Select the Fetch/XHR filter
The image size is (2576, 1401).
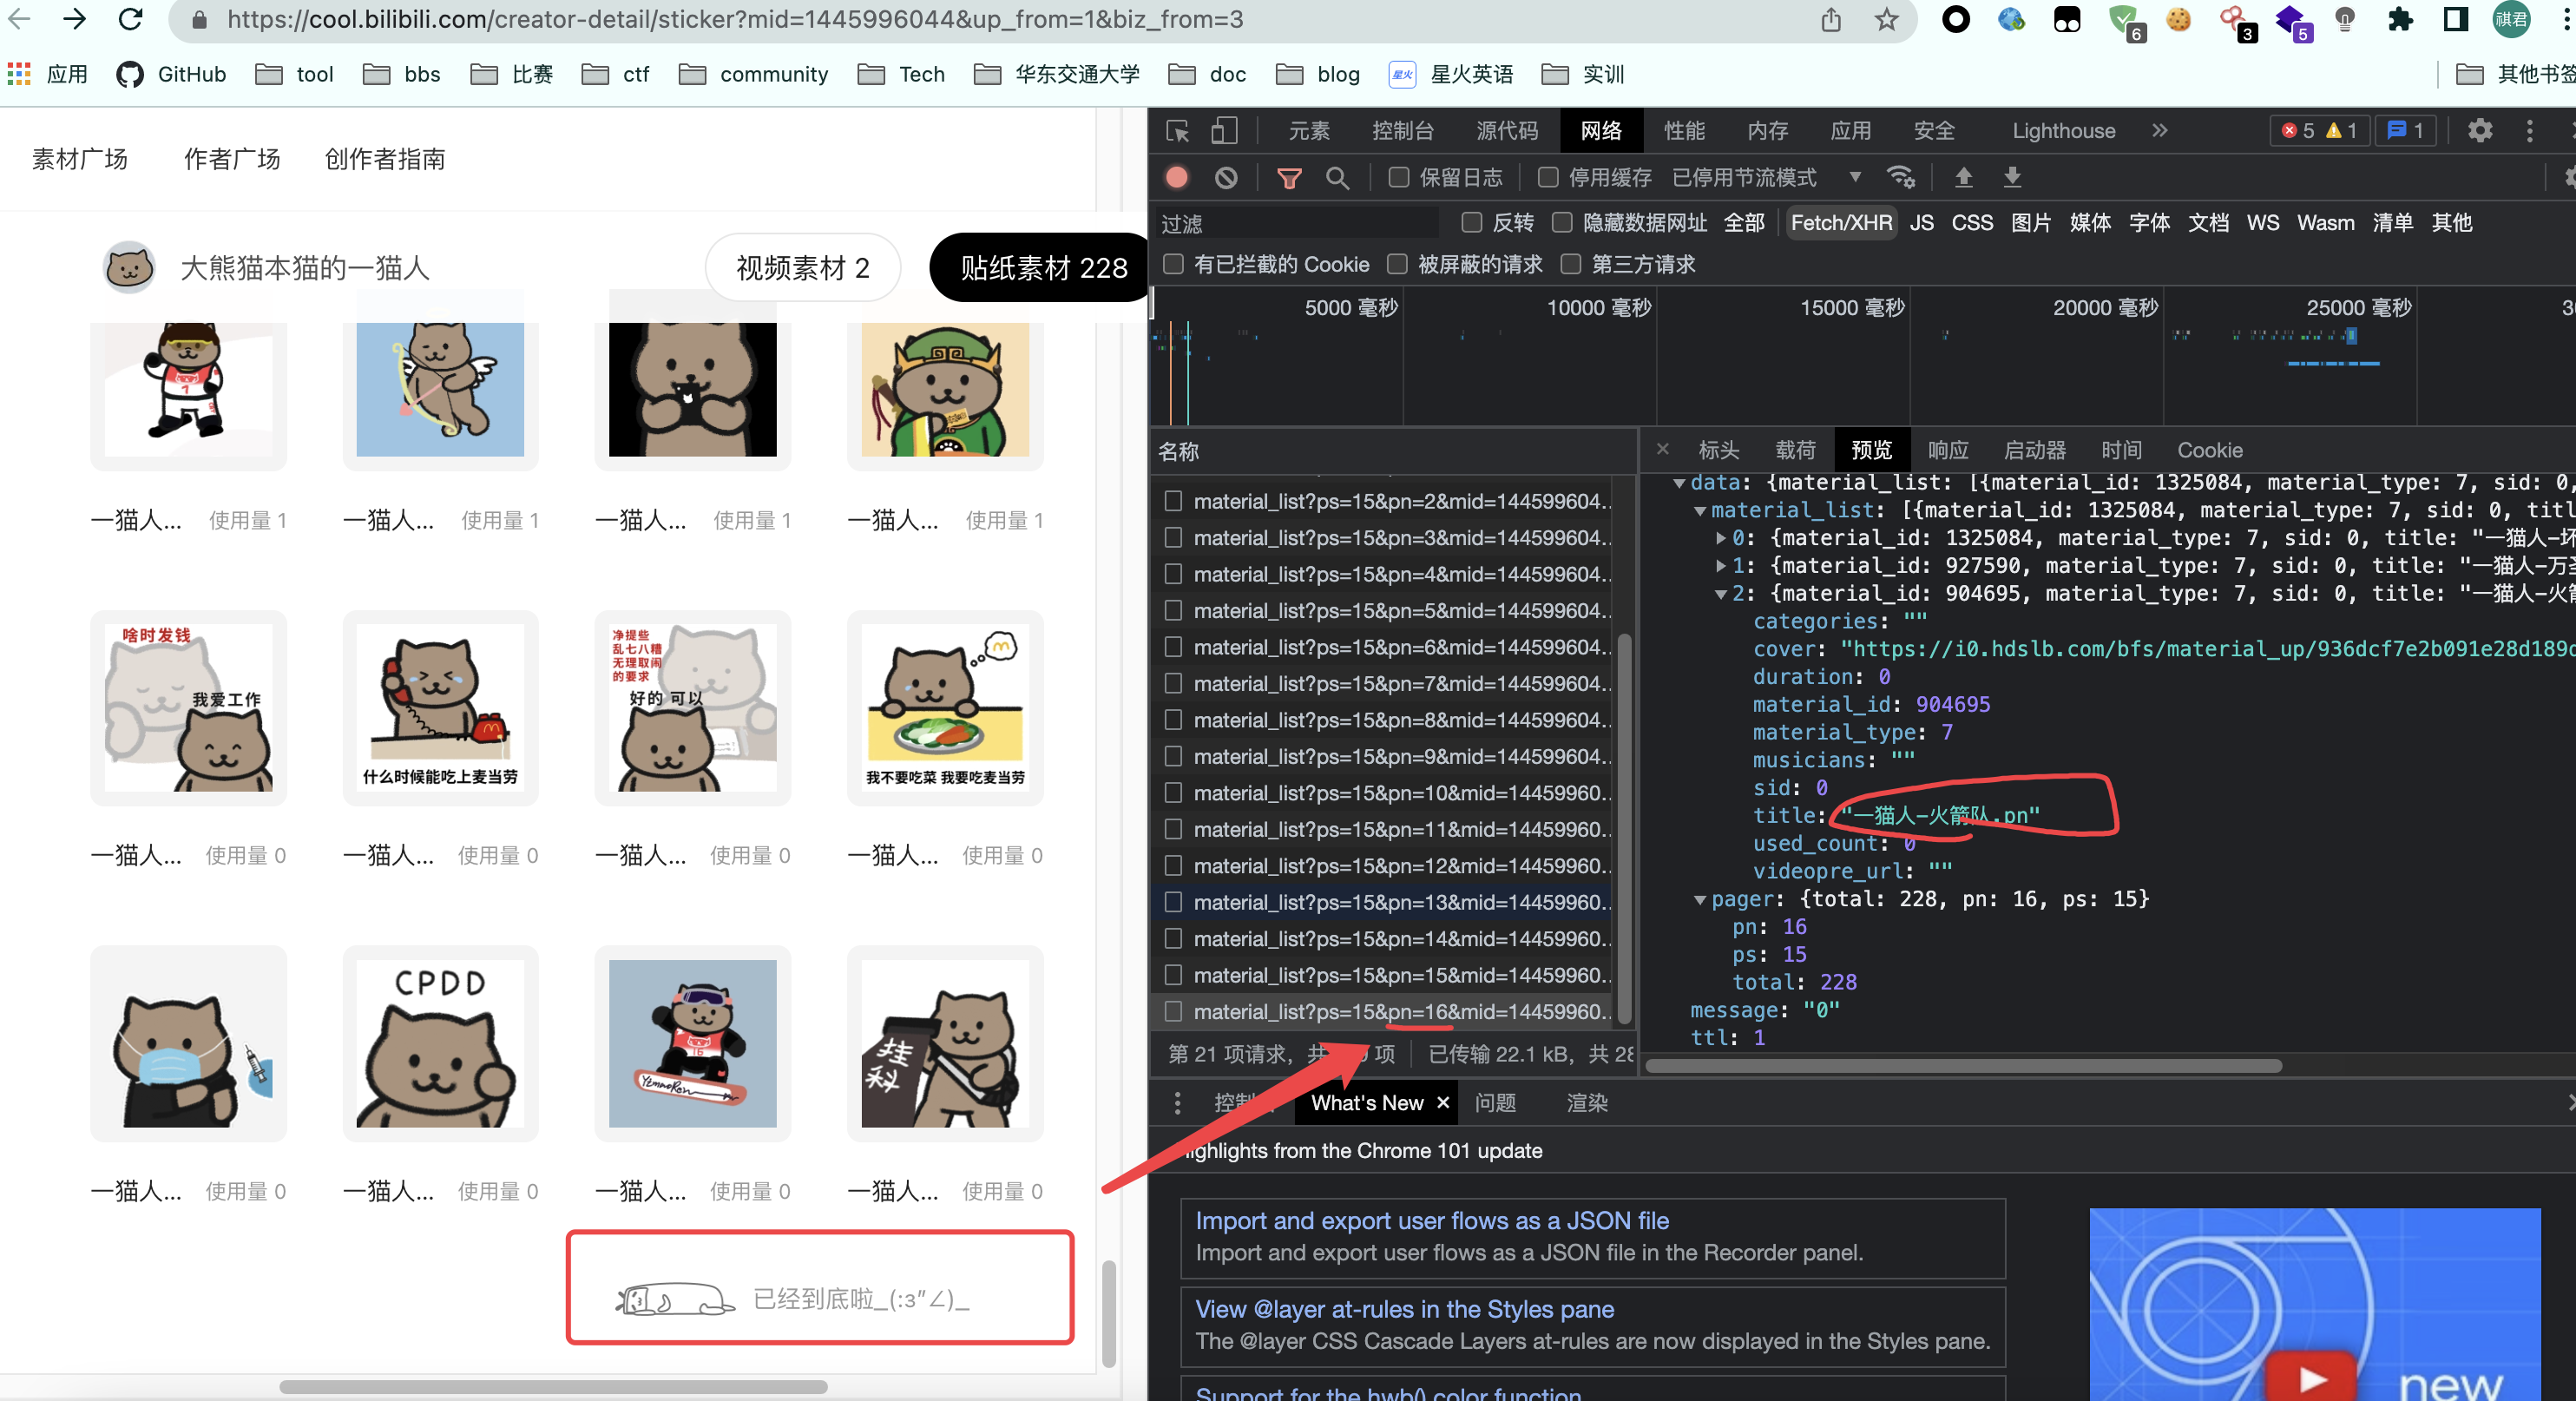point(1841,222)
